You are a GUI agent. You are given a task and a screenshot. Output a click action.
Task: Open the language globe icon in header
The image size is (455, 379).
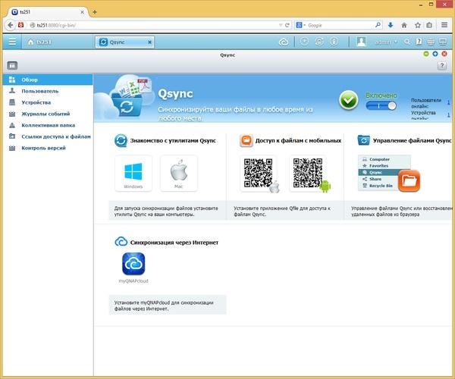(431, 42)
